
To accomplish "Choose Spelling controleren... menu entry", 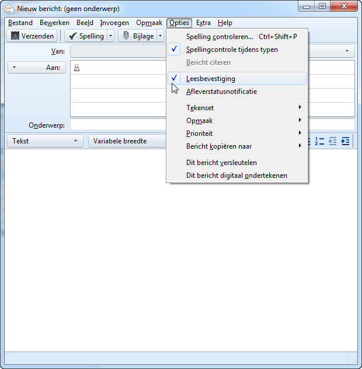I will point(237,37).
